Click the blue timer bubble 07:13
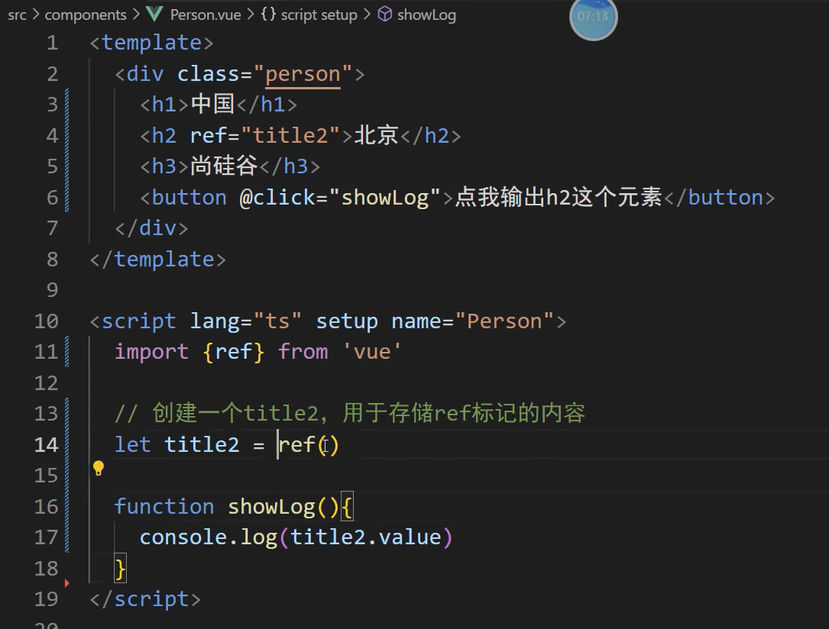Image resolution: width=829 pixels, height=629 pixels. point(593,18)
